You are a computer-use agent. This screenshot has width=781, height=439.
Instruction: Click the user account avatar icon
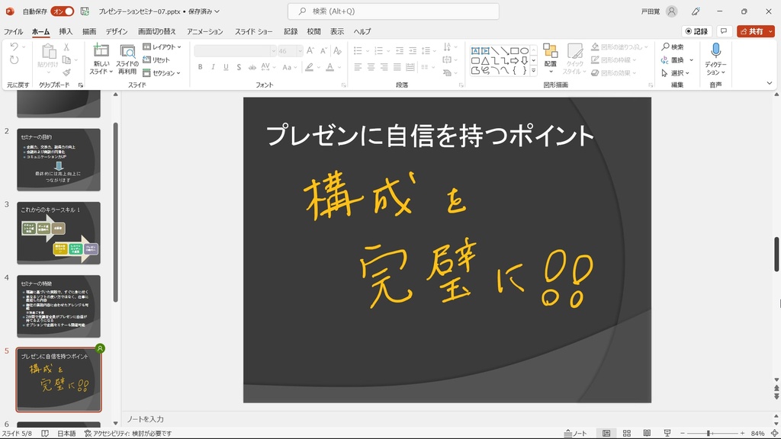(x=671, y=11)
